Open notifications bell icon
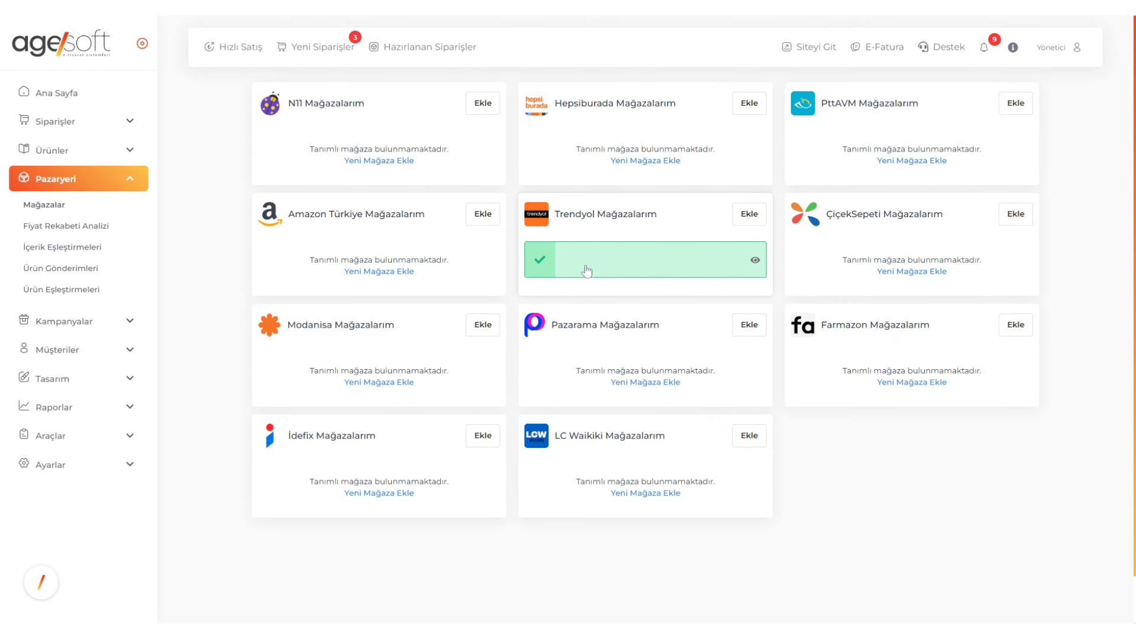The width and height of the screenshot is (1136, 639). [x=984, y=47]
